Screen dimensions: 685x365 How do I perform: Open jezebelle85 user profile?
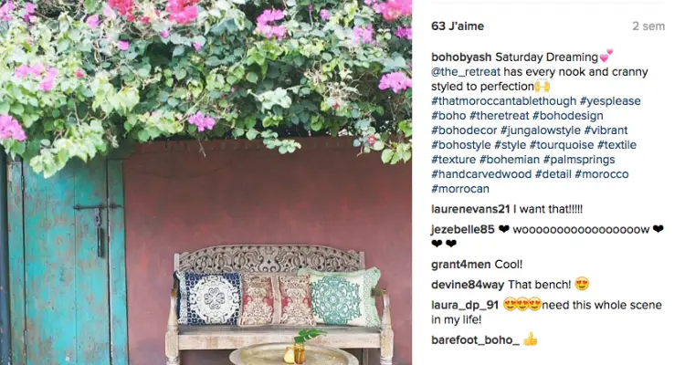463,229
